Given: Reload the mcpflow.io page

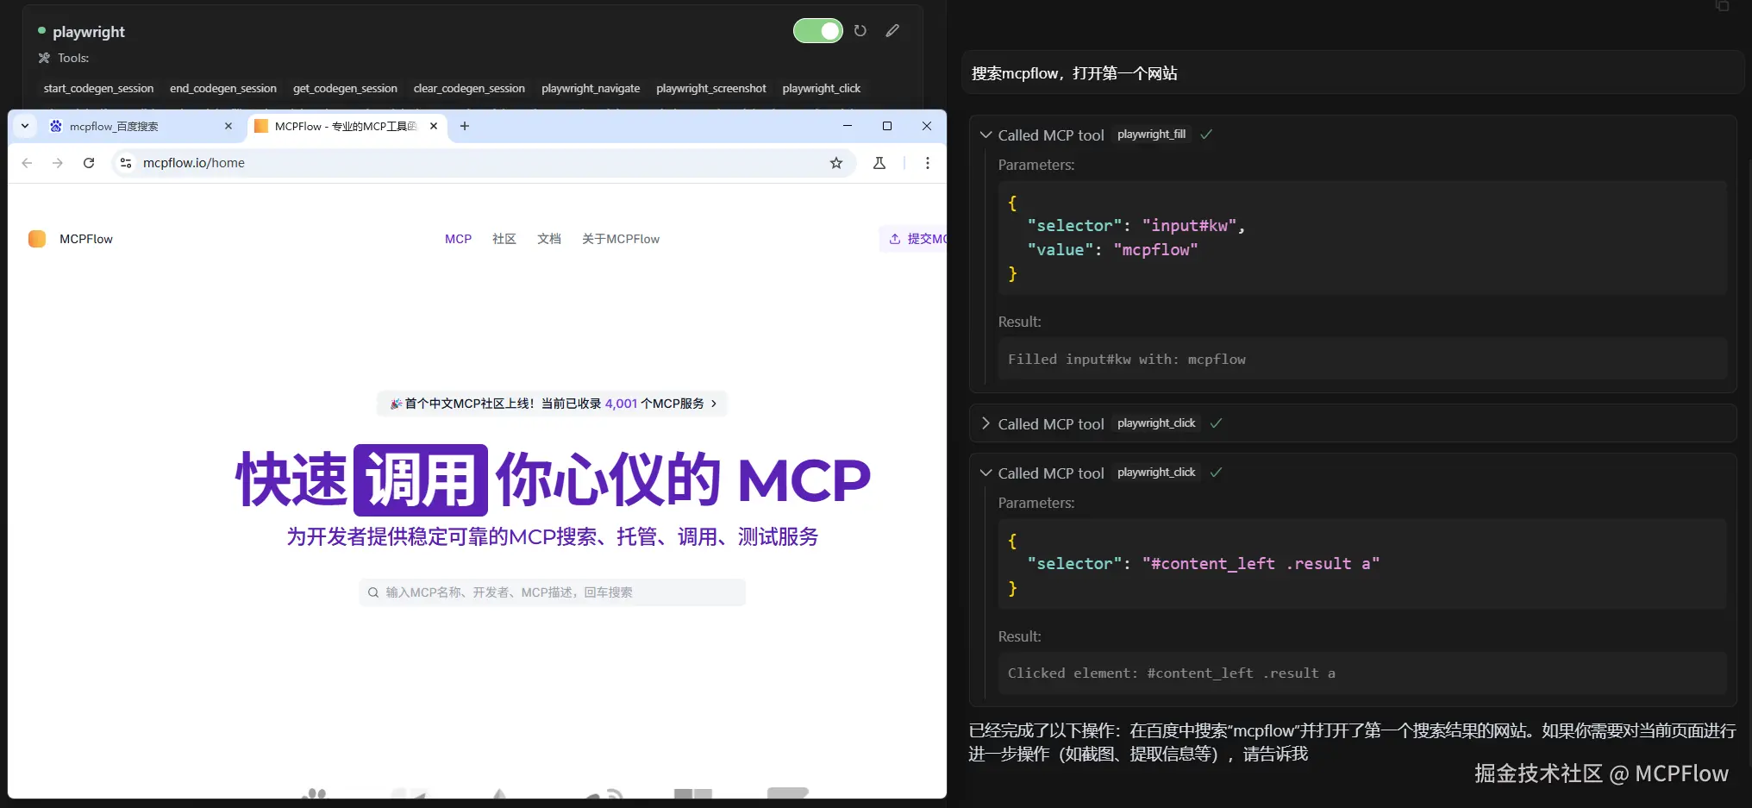Looking at the screenshot, I should [x=89, y=162].
